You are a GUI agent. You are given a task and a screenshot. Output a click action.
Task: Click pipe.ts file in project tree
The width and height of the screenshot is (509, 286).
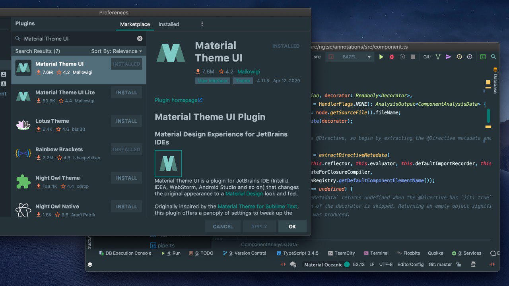click(x=166, y=245)
